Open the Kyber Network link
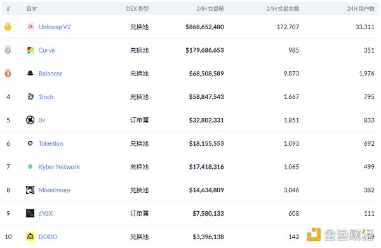The image size is (381, 248). tap(59, 167)
